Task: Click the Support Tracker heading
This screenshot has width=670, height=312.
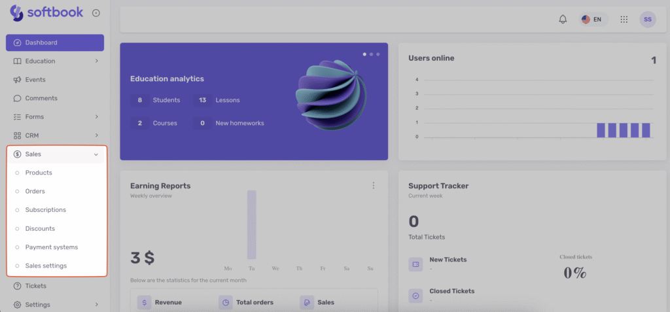Action: 438,186
